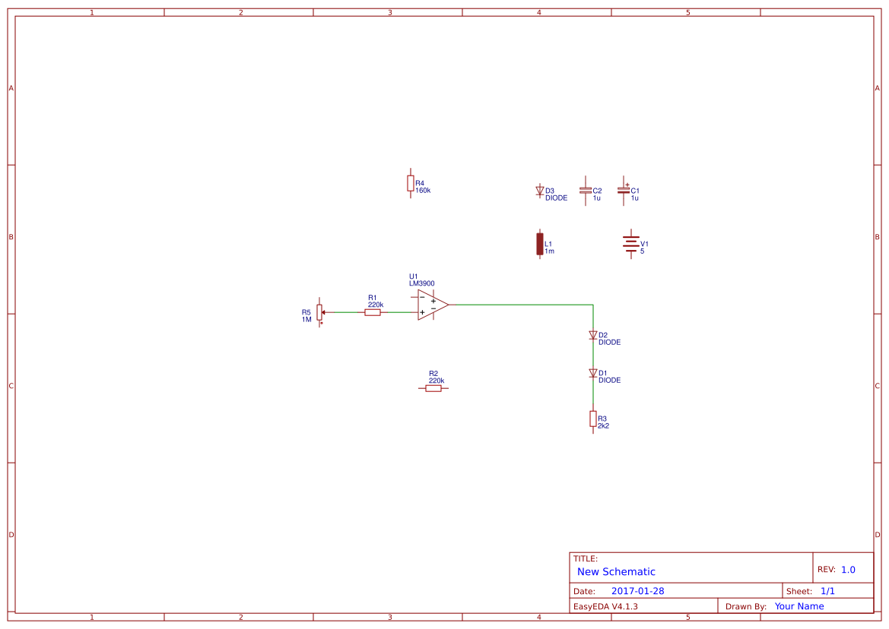Click the date 2017-01-28 in title block
889x629 pixels.
pyautogui.click(x=639, y=589)
